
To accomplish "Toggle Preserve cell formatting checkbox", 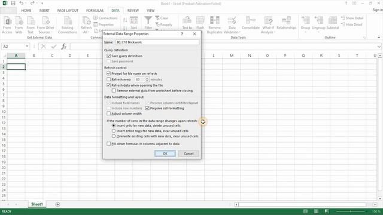I will [x=147, y=108].
